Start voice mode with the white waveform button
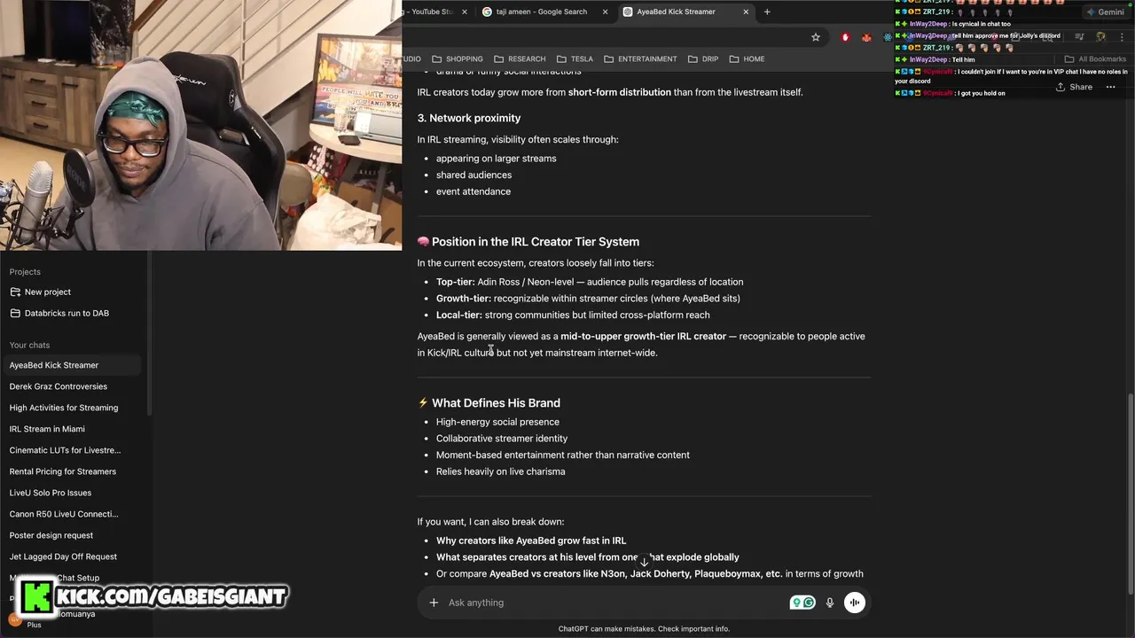 pyautogui.click(x=855, y=603)
